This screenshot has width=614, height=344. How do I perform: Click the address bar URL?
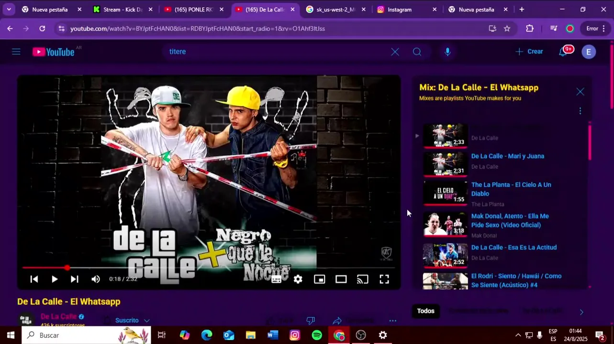198,29
